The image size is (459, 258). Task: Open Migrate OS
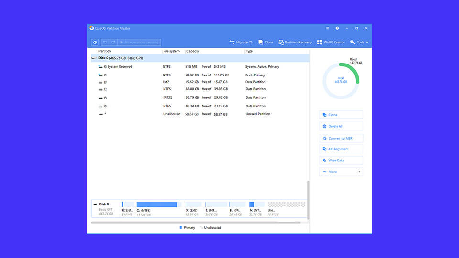[241, 43]
